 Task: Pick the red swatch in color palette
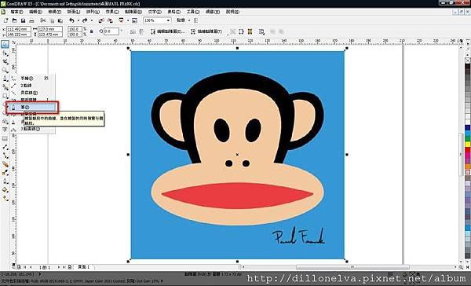(468, 149)
